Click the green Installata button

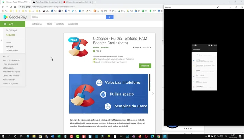(145, 66)
